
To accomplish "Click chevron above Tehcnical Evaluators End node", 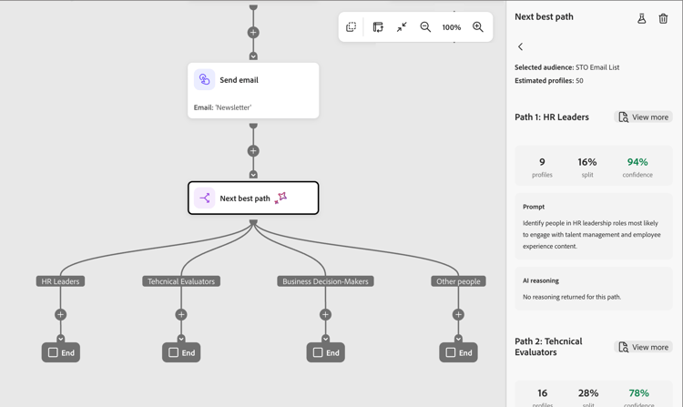I will tap(181, 338).
